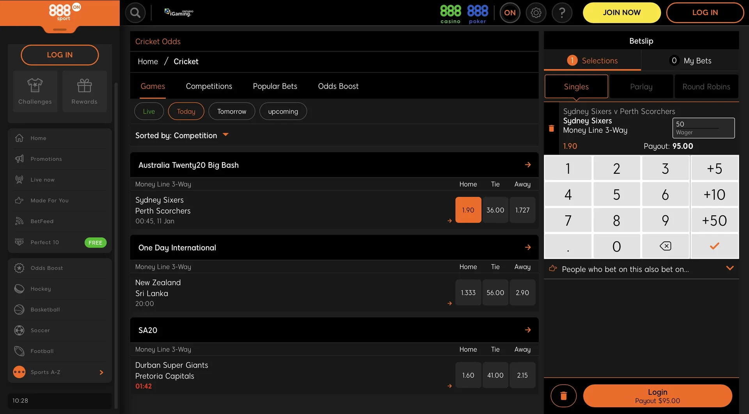Viewport: 749px width, 414px height.
Task: Add +50 to wager
Action: (714, 220)
